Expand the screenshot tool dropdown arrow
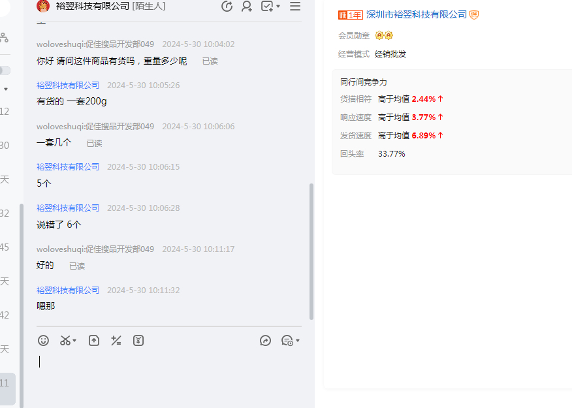 [x=74, y=341]
